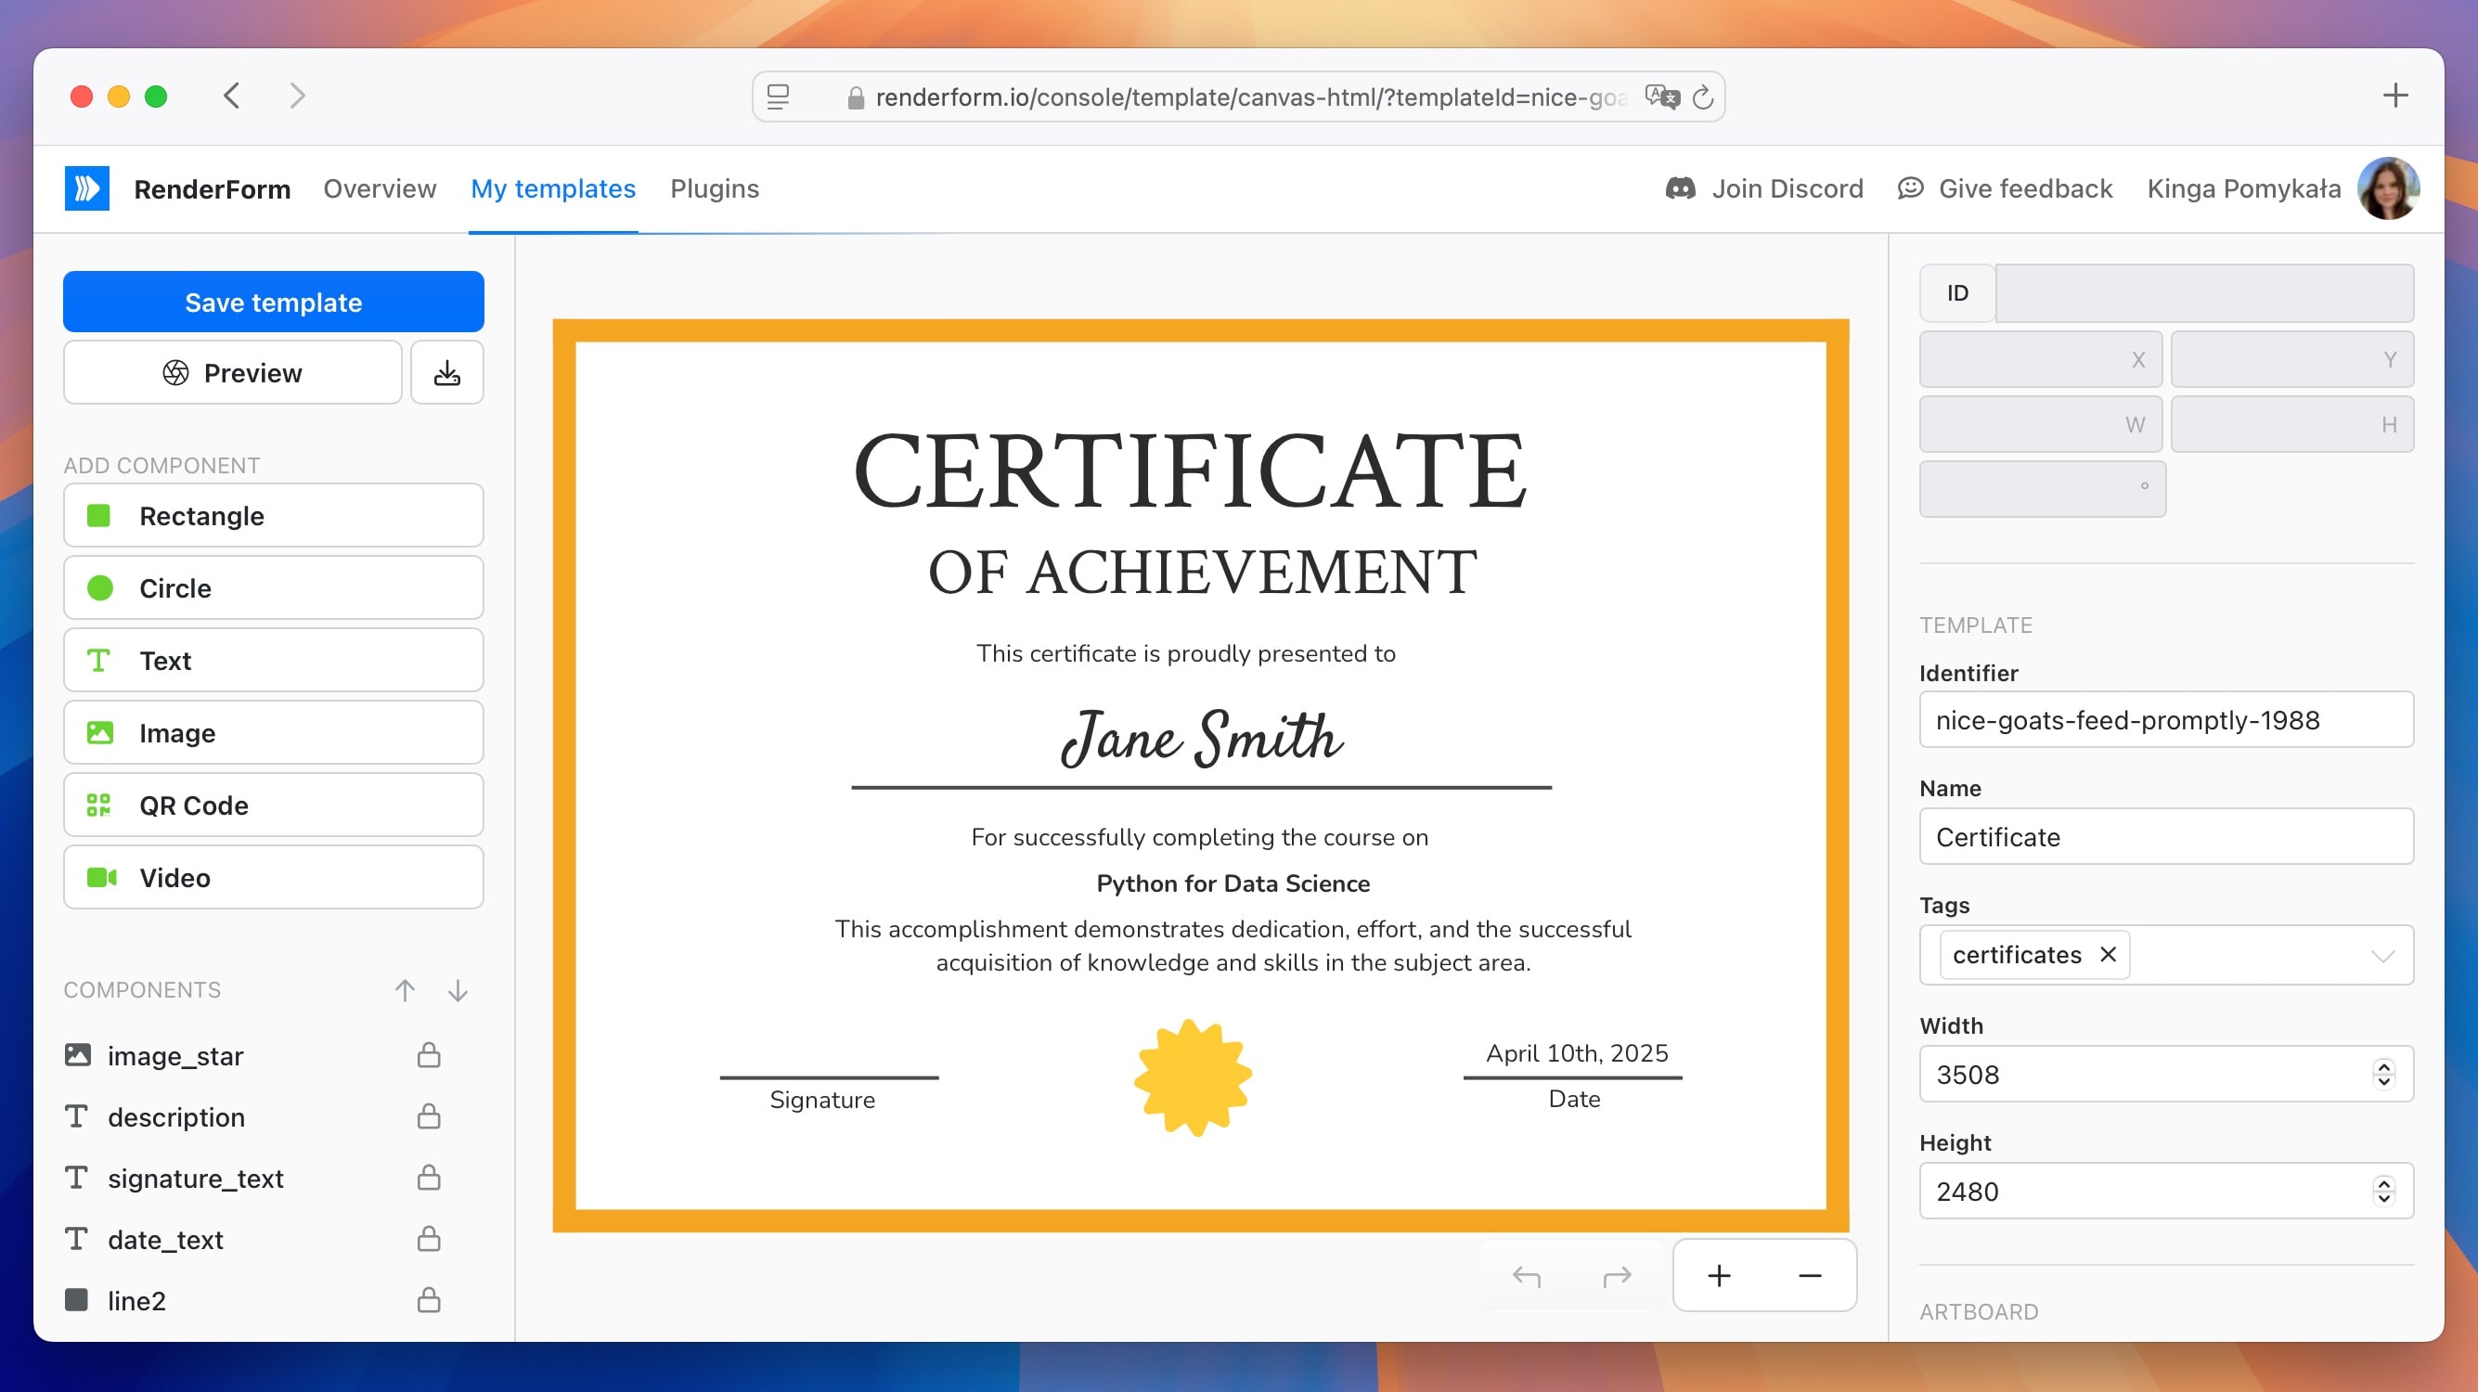
Task: Remove the certificates tag
Action: [x=2108, y=954]
